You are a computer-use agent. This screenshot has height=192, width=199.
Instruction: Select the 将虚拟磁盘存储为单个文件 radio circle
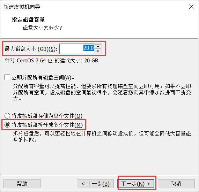tap(7, 116)
